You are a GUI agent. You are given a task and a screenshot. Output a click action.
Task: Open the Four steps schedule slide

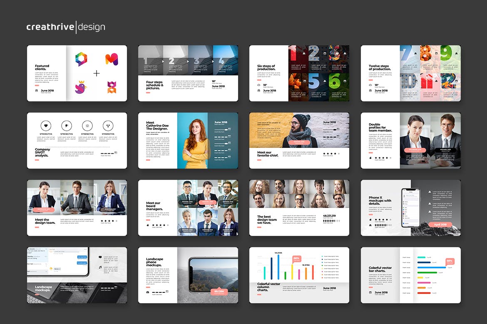coord(188,73)
